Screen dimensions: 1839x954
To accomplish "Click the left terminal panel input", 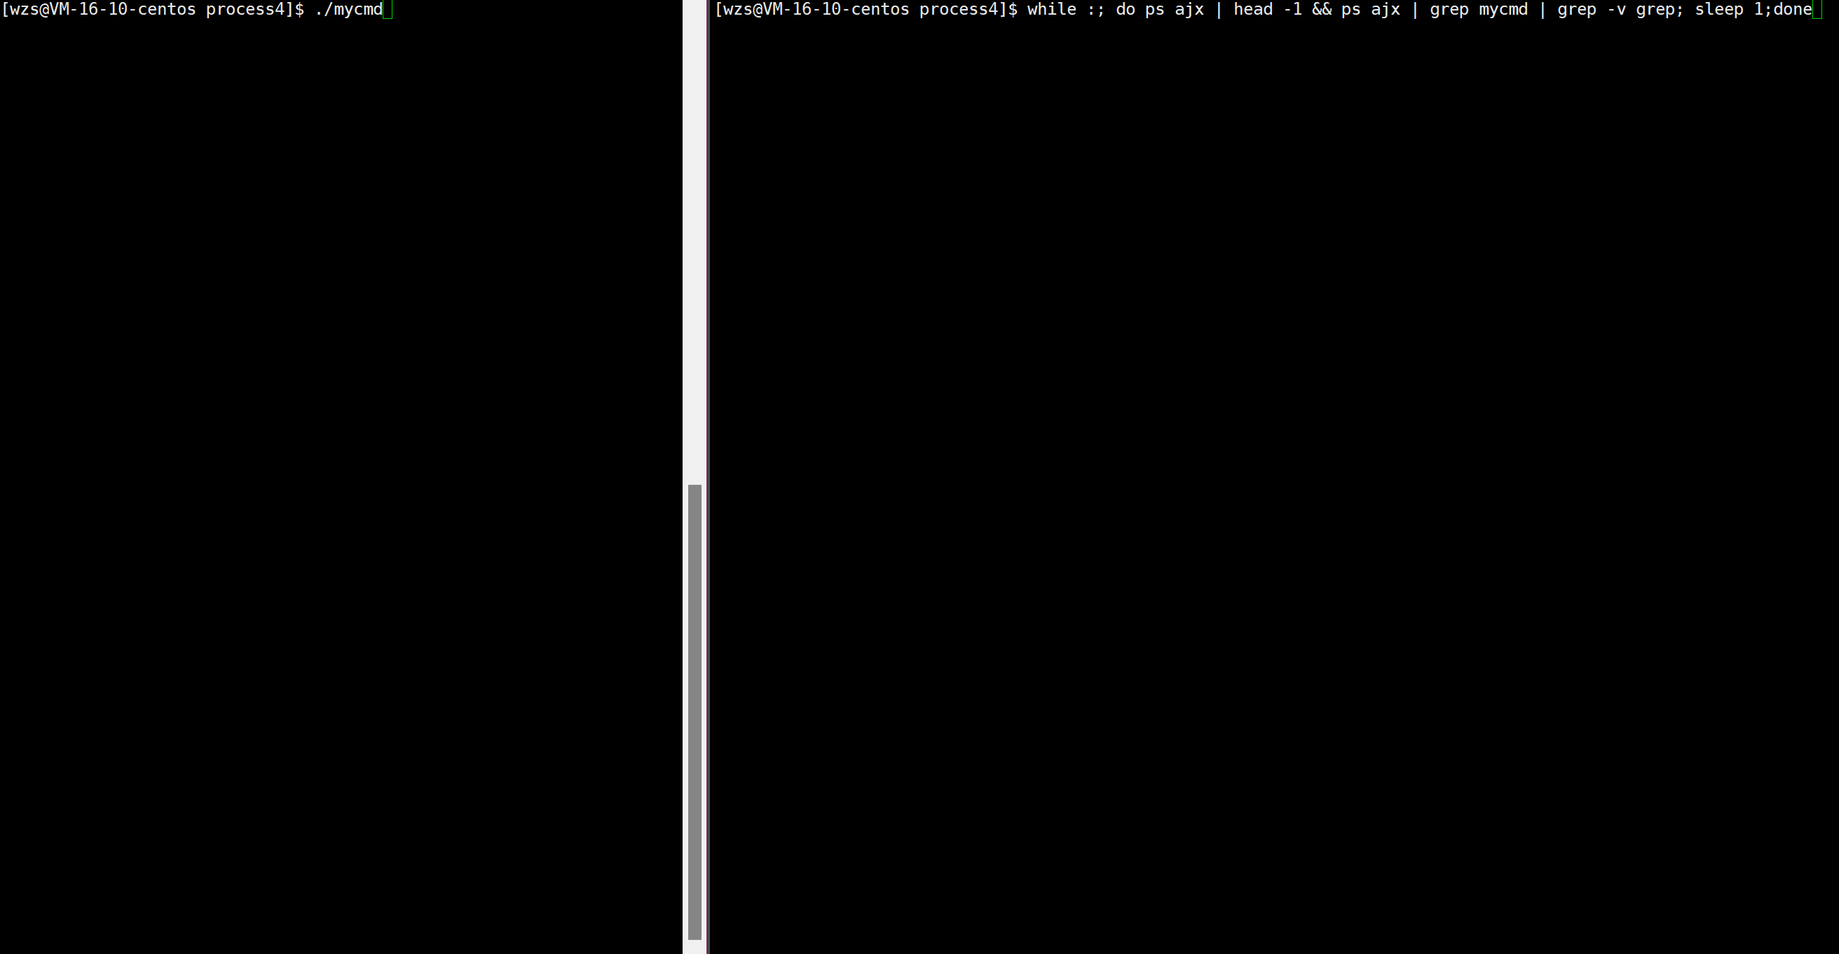I will point(388,10).
